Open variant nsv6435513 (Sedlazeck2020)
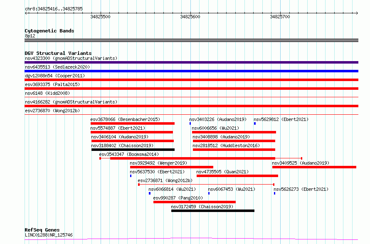The image size is (370, 244). (x=57, y=67)
